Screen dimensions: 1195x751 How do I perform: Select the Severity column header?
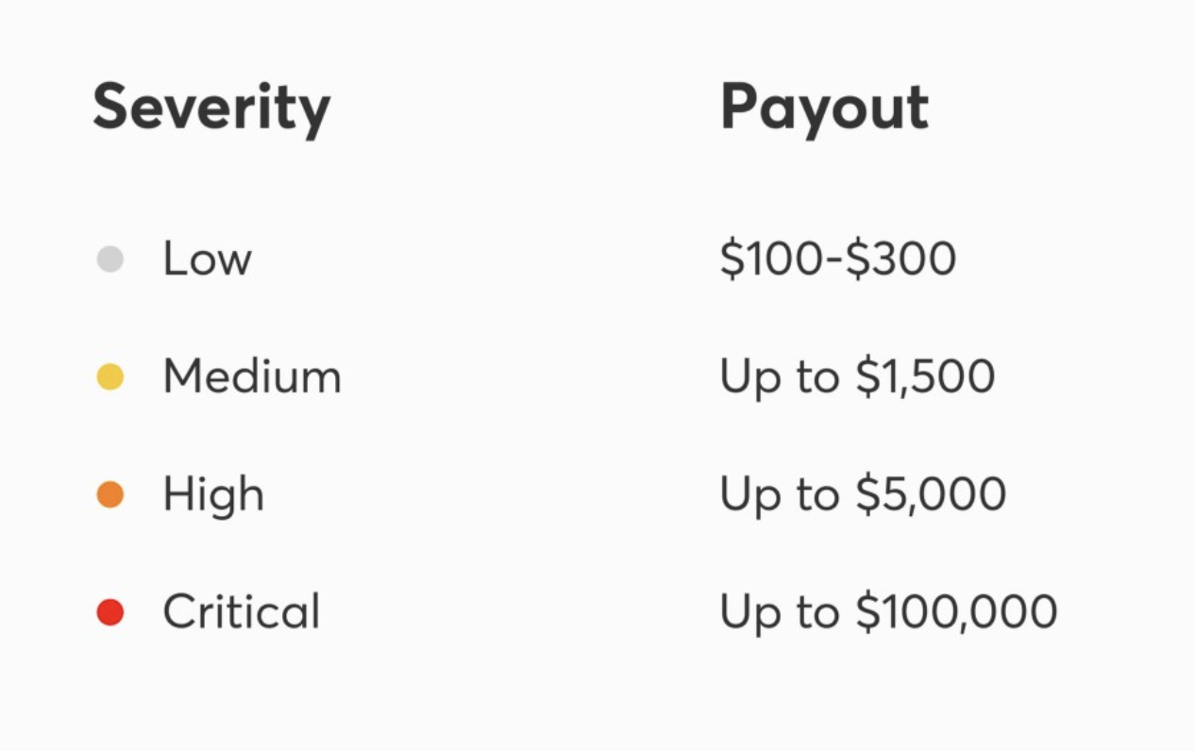211,108
